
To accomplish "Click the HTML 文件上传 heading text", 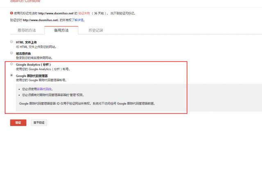I will click(26, 42).
